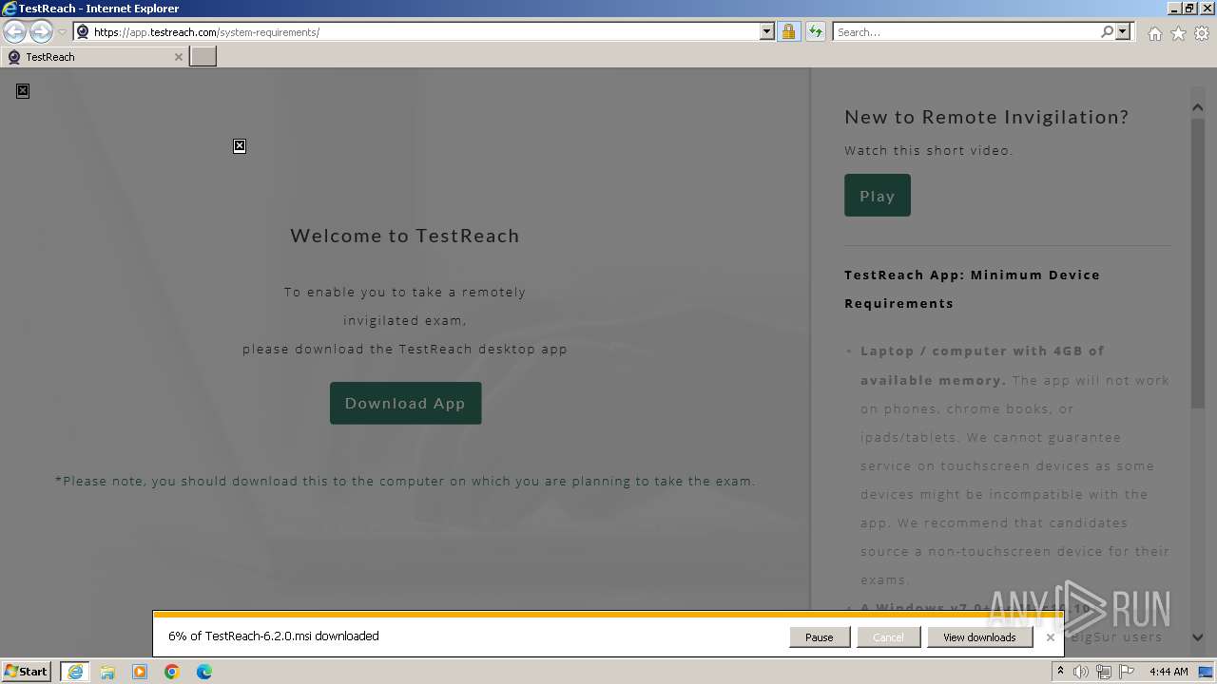
Task: Click View downloads button
Action: pyautogui.click(x=979, y=637)
